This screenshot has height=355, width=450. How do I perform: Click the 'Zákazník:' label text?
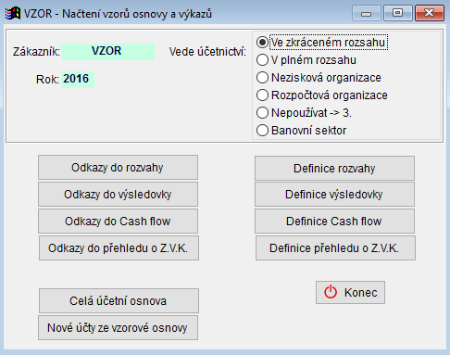pyautogui.click(x=36, y=52)
